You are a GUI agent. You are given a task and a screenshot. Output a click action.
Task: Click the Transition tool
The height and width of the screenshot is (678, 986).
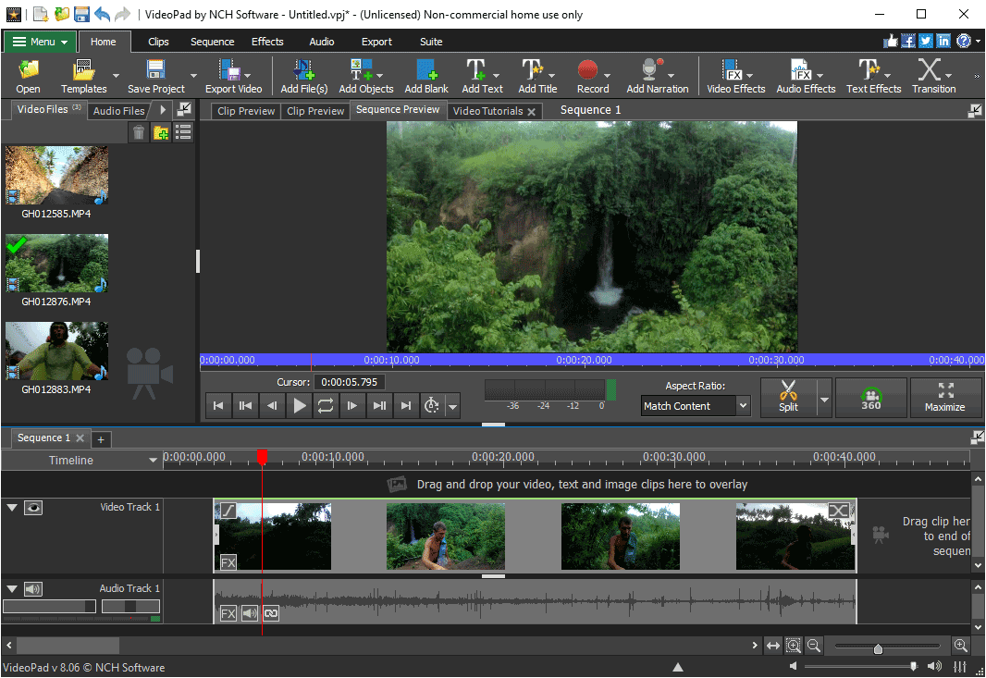point(934,76)
